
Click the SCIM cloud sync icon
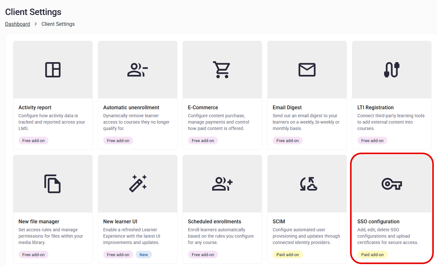click(308, 184)
